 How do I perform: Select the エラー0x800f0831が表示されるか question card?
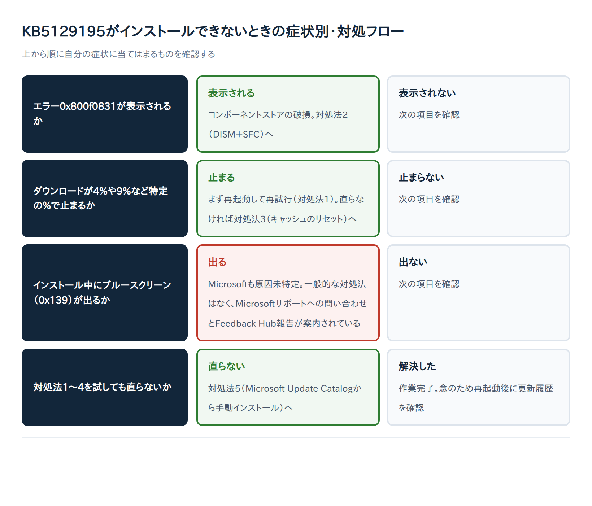(105, 114)
